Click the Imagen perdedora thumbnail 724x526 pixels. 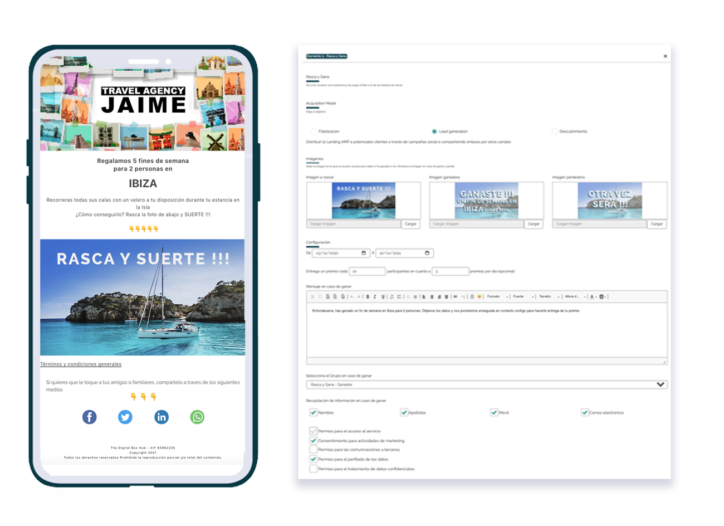click(610, 201)
